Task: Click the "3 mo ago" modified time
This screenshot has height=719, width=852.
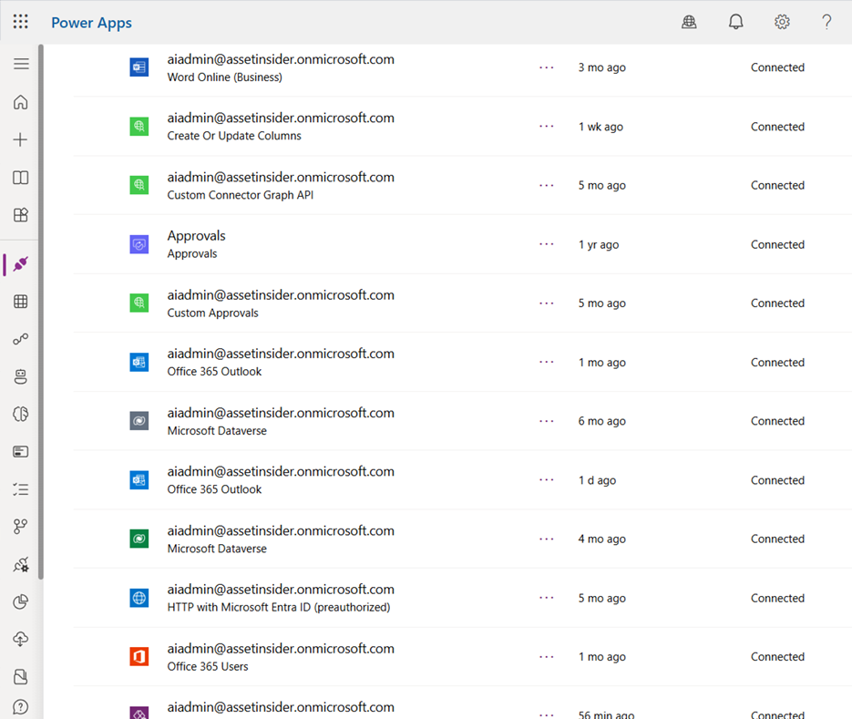Action: [601, 68]
